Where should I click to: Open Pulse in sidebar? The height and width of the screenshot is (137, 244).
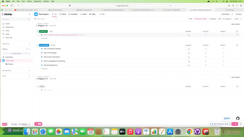point(7,31)
